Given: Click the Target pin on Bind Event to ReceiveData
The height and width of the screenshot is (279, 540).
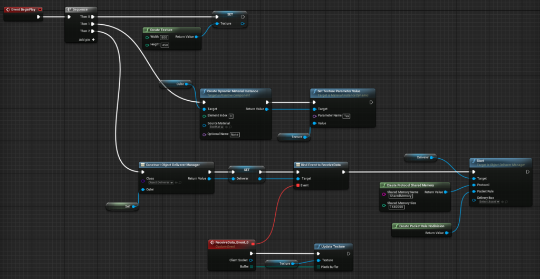Looking at the screenshot, I should click(298, 179).
